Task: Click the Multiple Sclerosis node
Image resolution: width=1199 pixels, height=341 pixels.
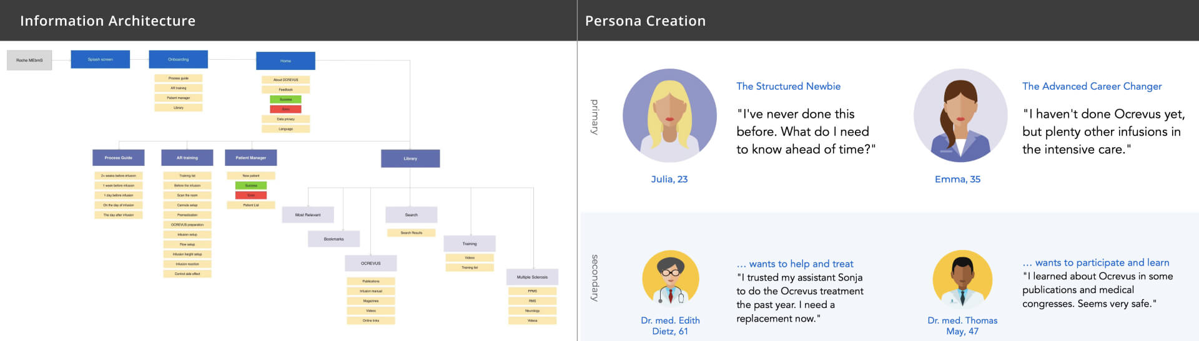Action: pos(532,277)
